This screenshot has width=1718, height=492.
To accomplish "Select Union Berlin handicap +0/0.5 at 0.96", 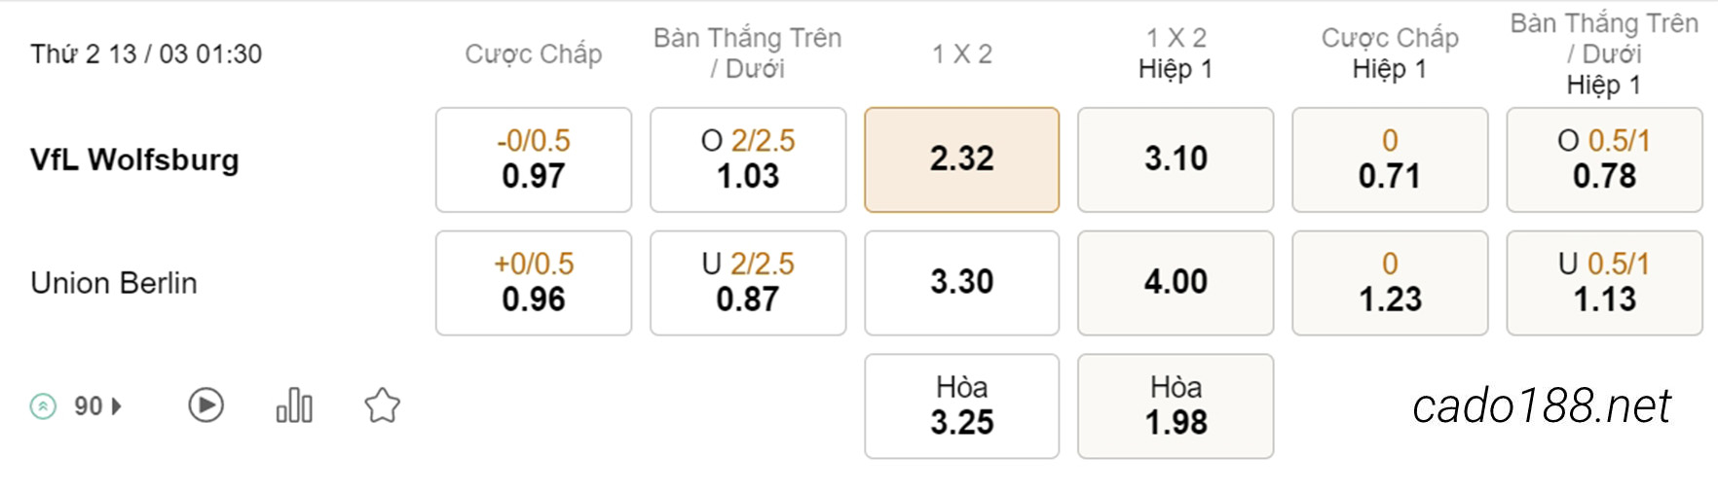I will (534, 283).
